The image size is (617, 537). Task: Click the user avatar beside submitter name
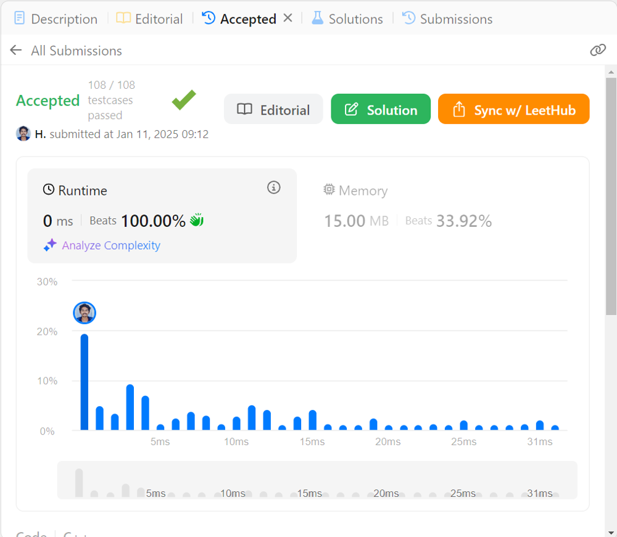pos(23,134)
